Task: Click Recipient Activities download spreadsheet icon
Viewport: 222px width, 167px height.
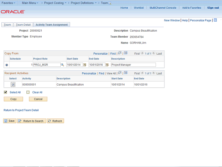Action: pos(126,73)
